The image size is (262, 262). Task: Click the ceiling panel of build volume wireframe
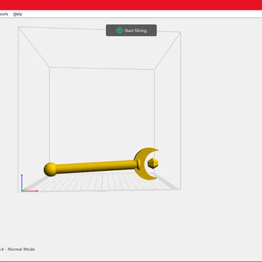coord(100,48)
